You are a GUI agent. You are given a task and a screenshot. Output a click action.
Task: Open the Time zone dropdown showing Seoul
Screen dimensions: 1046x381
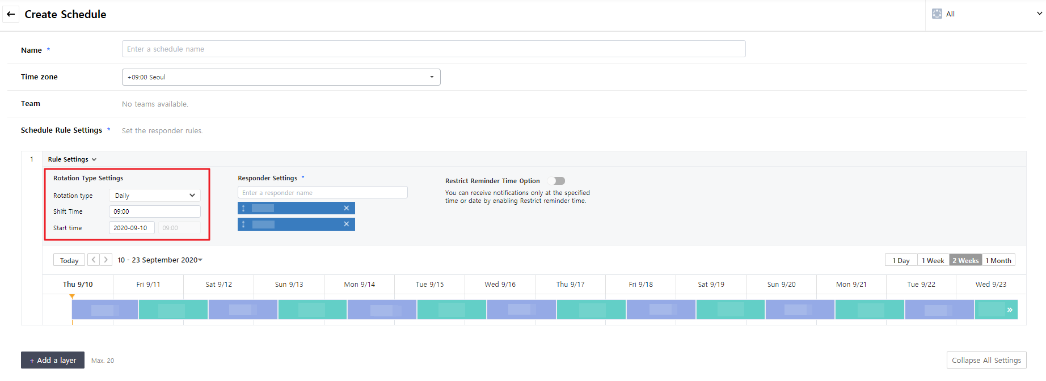click(281, 77)
